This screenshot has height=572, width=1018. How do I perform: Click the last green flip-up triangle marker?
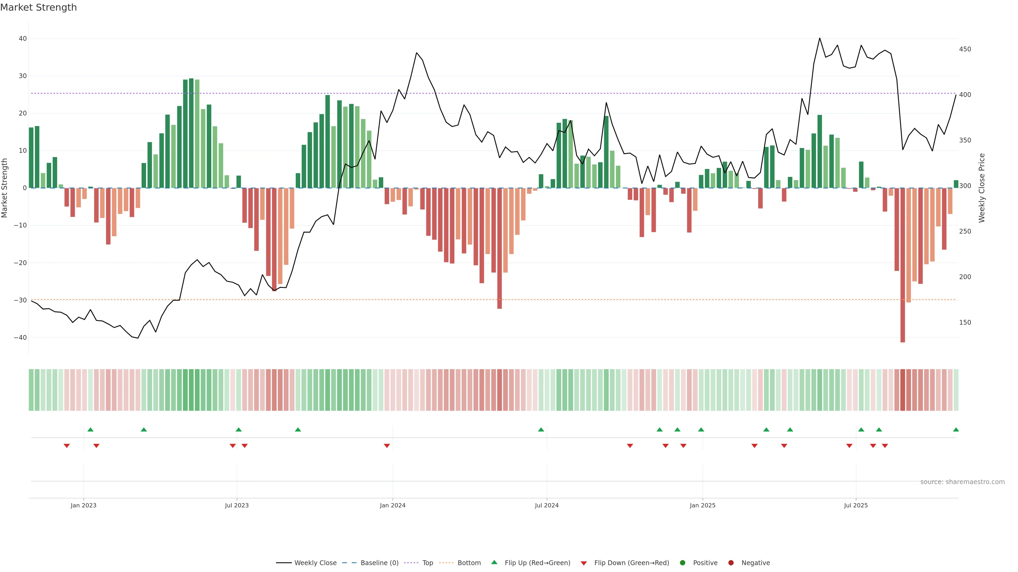[955, 430]
